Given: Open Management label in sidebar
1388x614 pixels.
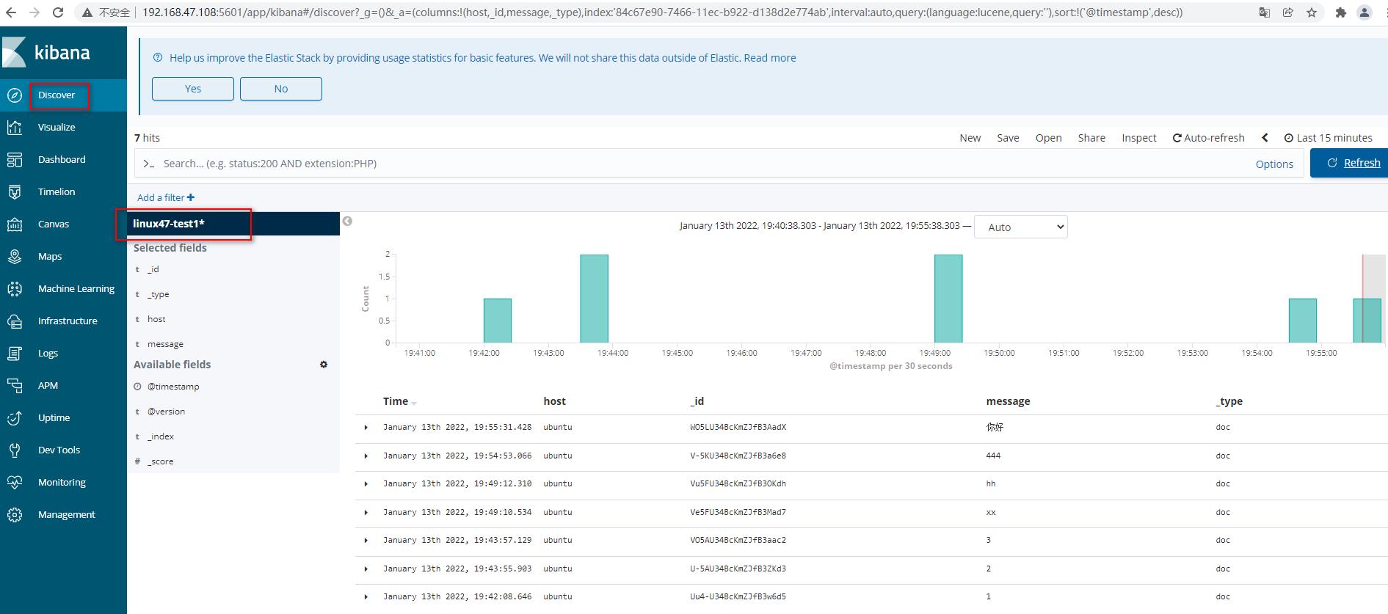Looking at the screenshot, I should point(67,515).
